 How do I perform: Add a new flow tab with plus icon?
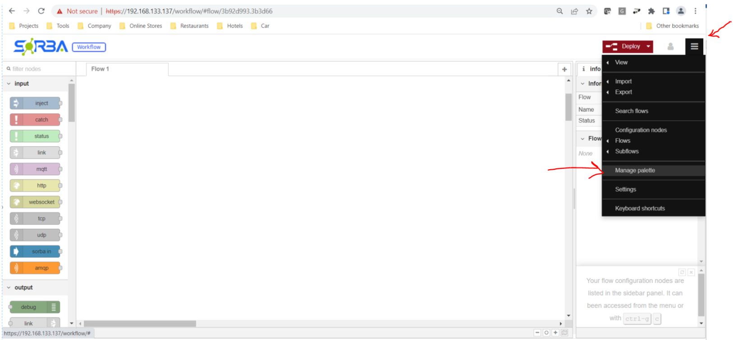click(564, 69)
